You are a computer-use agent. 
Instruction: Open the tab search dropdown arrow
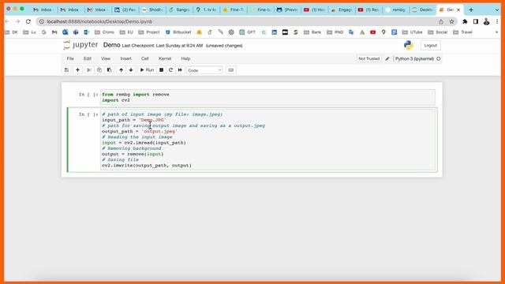pyautogui.click(x=497, y=10)
